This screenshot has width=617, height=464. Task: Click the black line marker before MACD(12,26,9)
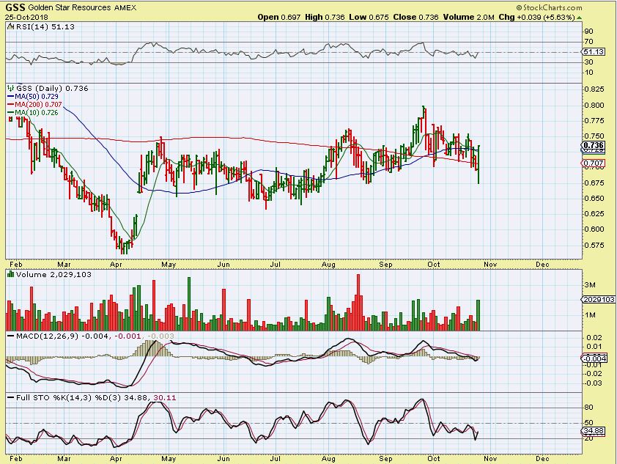click(10, 336)
